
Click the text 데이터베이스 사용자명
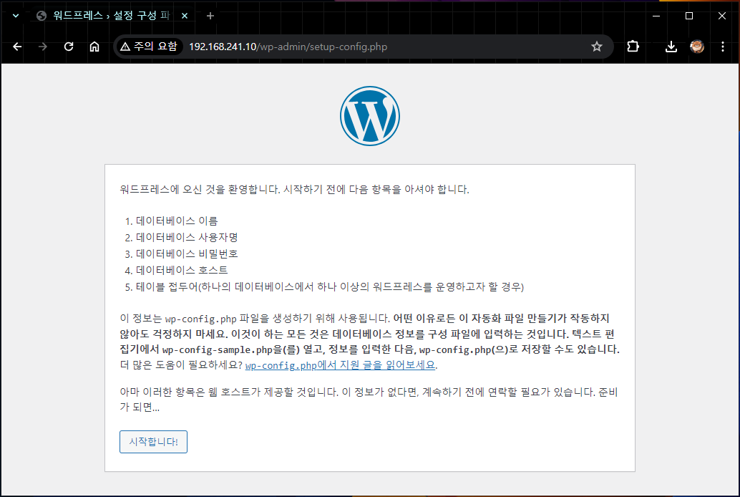coord(187,237)
